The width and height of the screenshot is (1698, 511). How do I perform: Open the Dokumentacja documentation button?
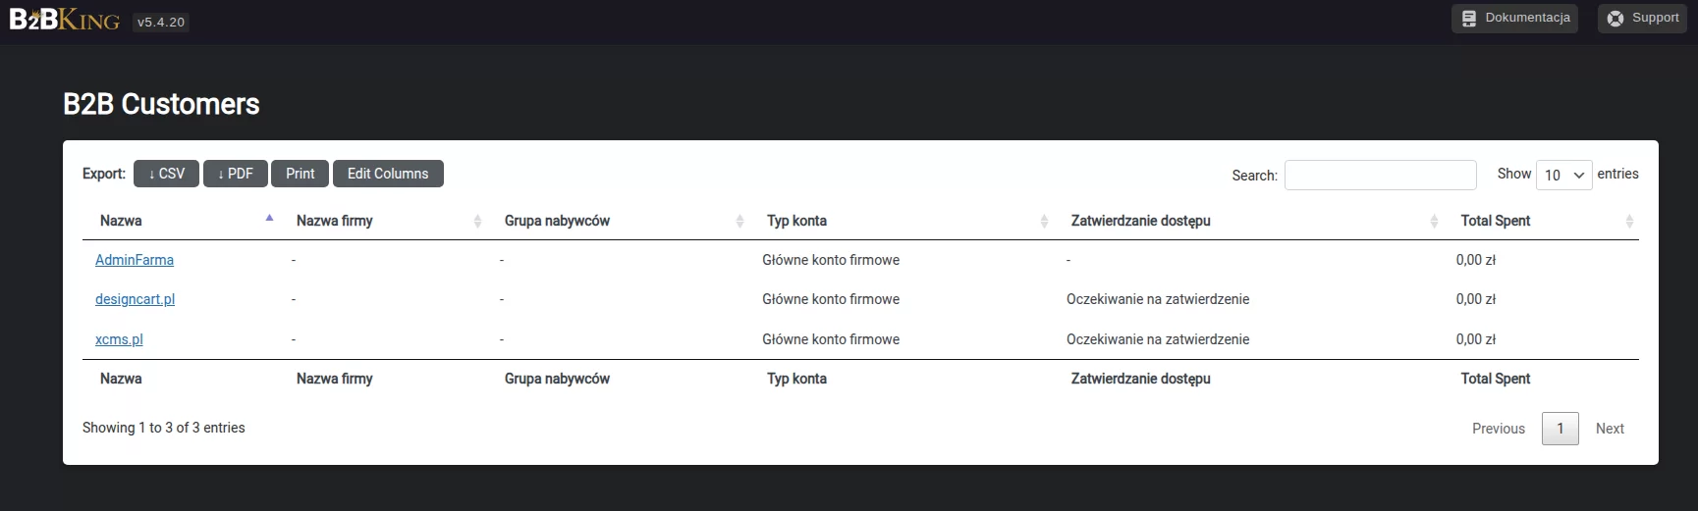pos(1514,19)
